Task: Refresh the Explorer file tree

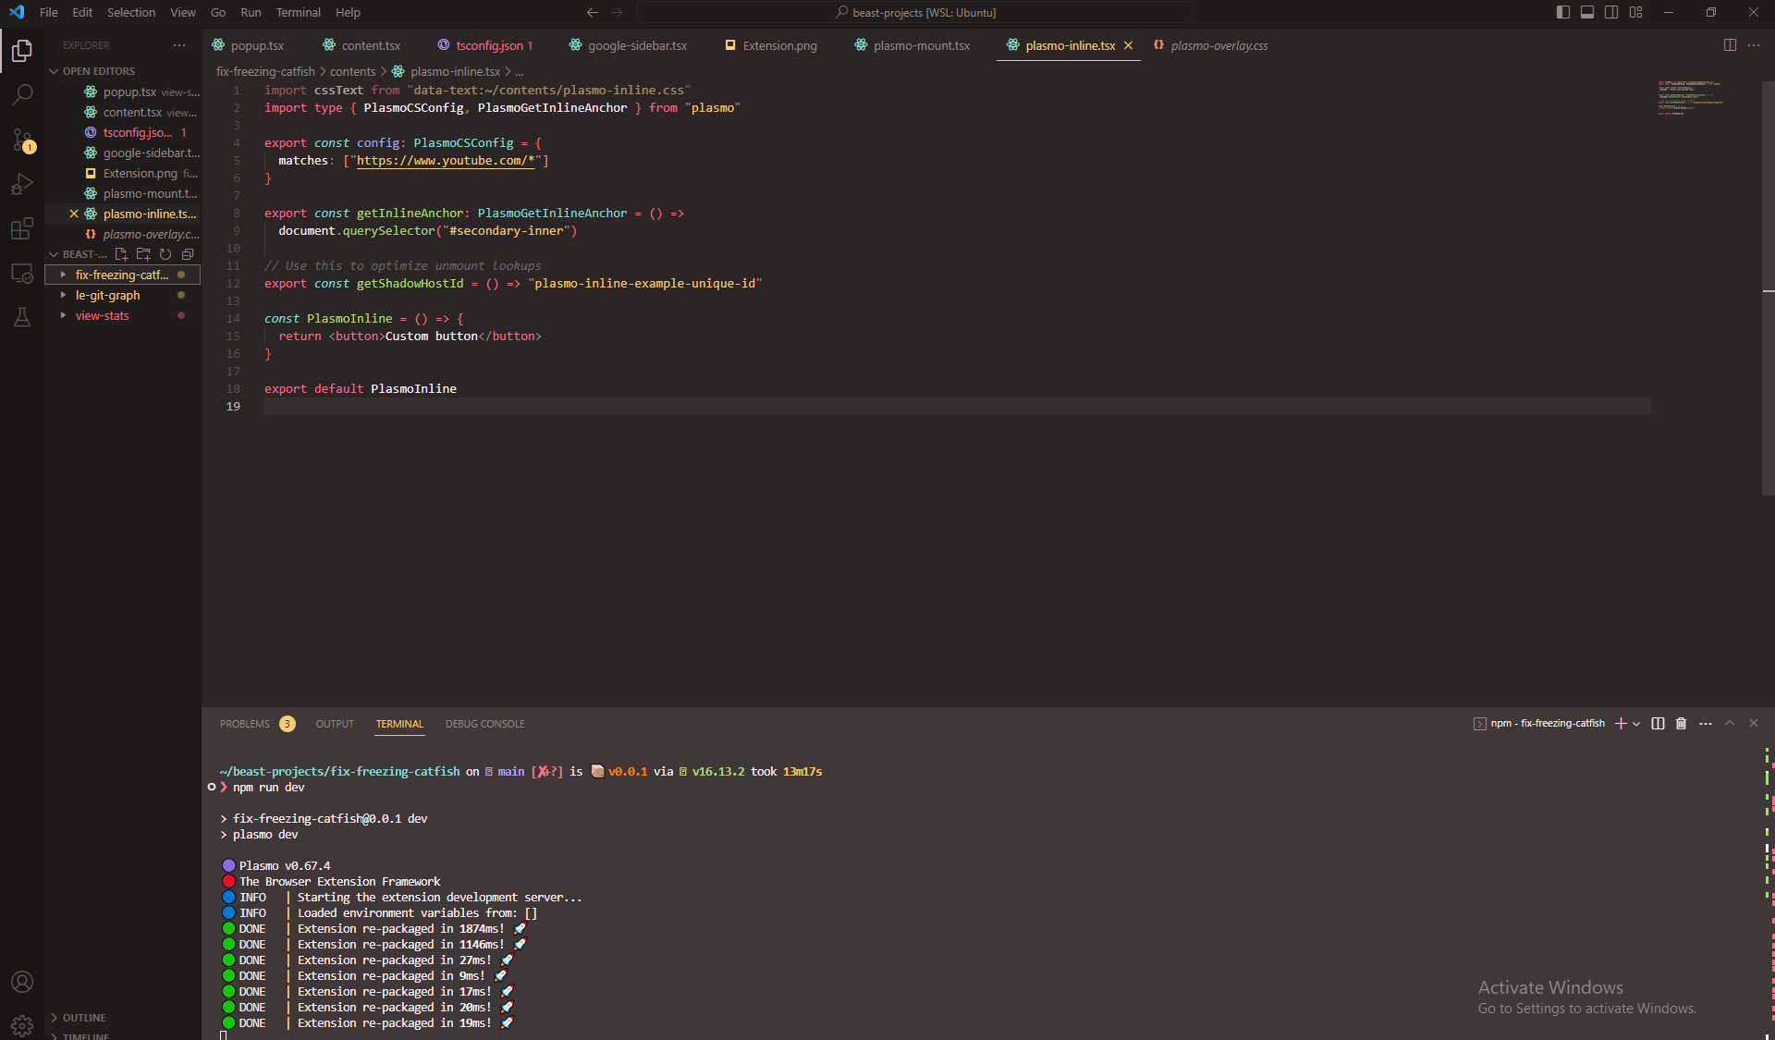Action: coord(165,254)
